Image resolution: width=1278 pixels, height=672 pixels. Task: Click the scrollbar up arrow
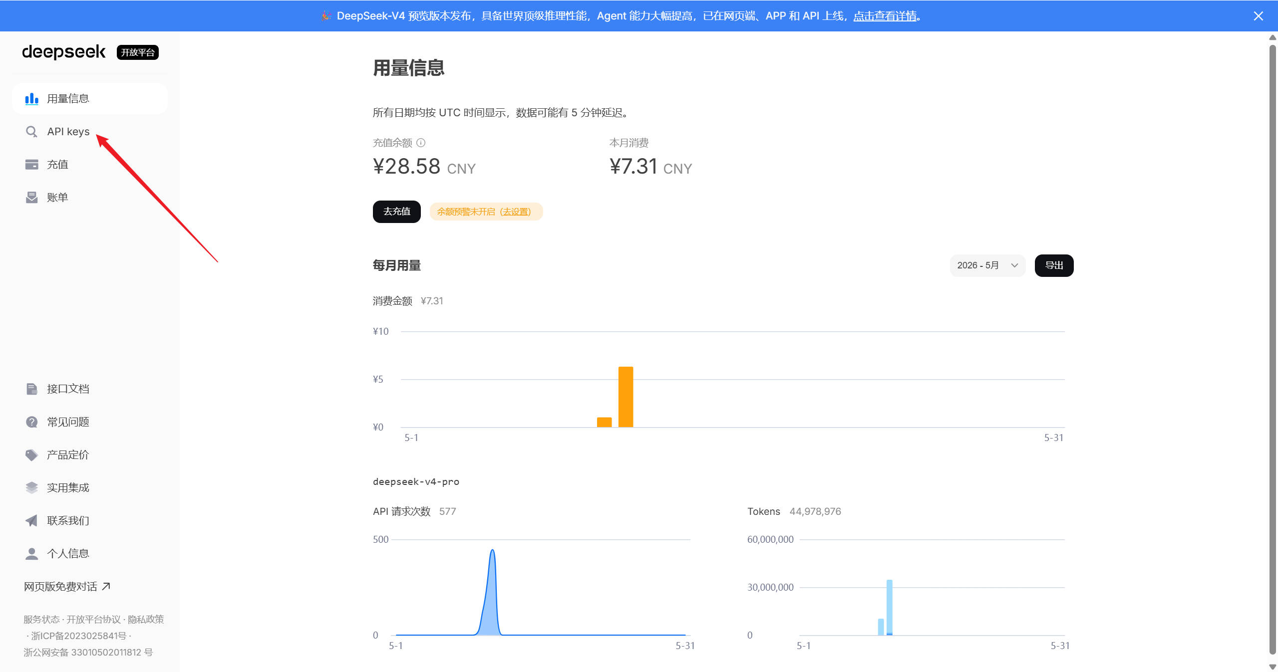(x=1273, y=37)
